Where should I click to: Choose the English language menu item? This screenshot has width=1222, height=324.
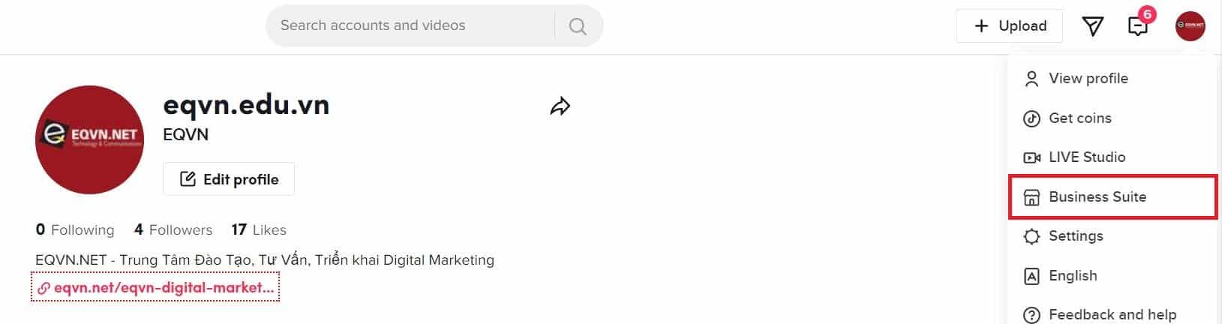pyautogui.click(x=1073, y=276)
